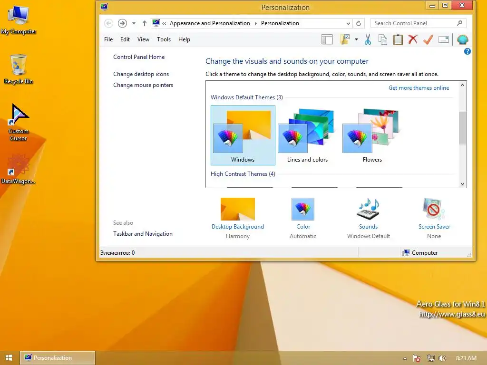Open Desktop Background settings

(x=238, y=218)
